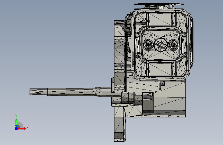Click the green Y axis arrow of the triad
This screenshot has height=145, width=223.
[x=16, y=123]
